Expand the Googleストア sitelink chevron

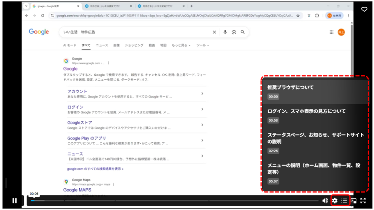coord(202,125)
